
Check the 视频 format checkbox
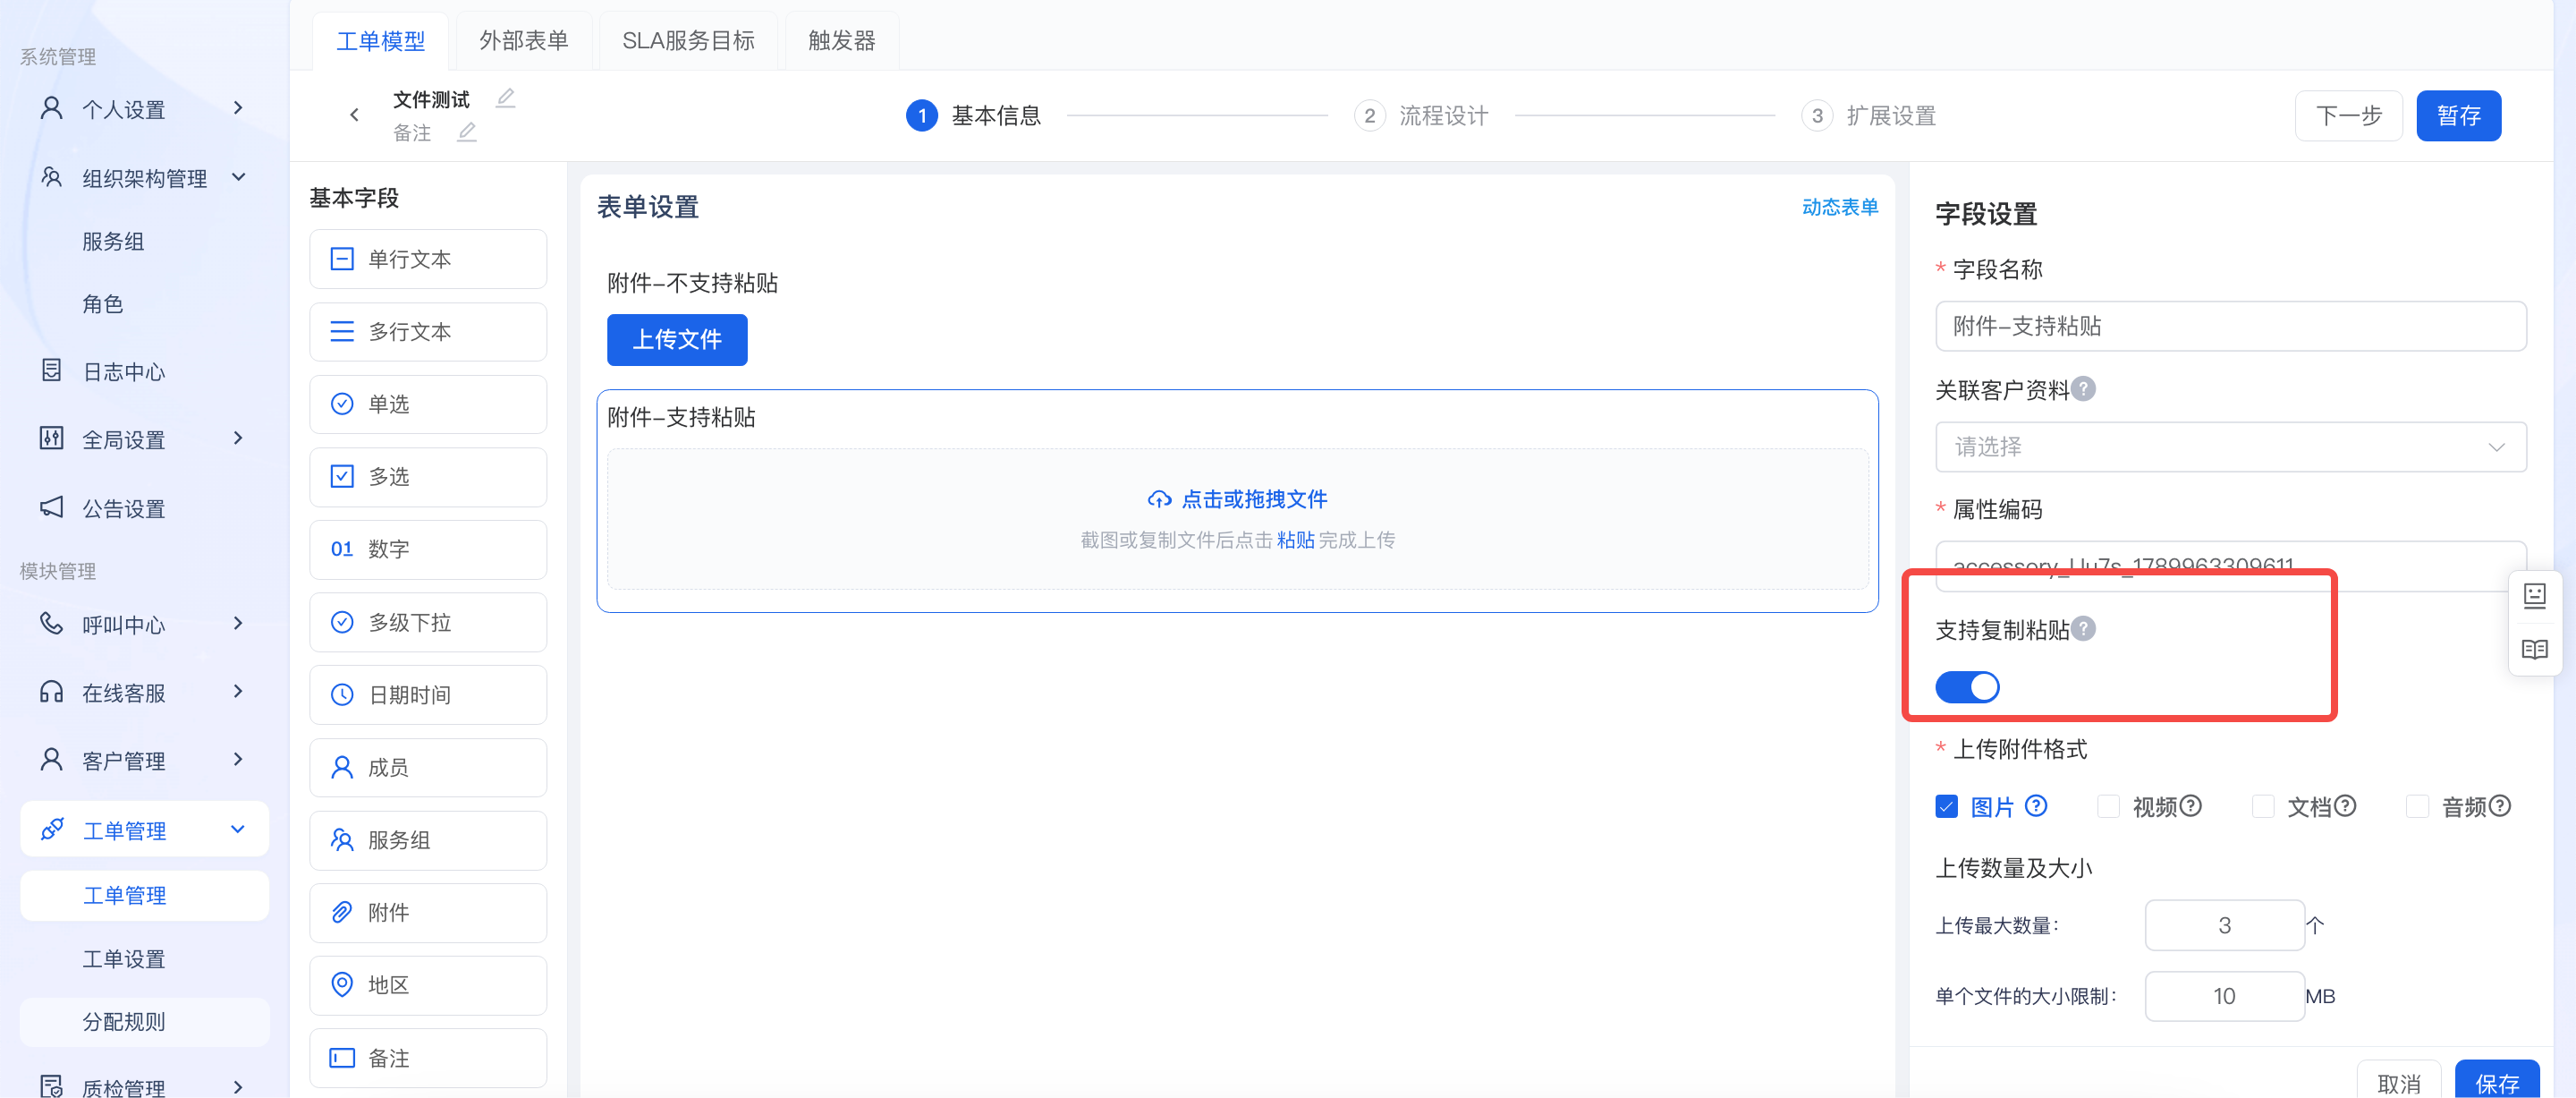(2108, 807)
